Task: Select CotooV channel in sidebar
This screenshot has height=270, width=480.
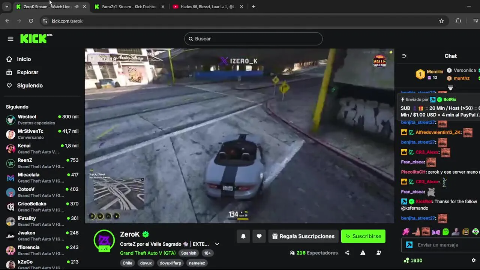Action: point(42,192)
